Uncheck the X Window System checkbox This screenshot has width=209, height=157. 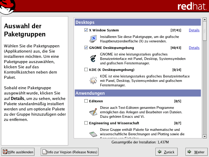[x=86, y=30]
